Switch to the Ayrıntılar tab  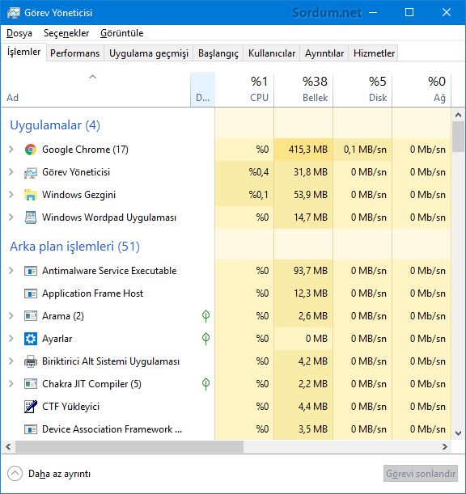(x=324, y=53)
